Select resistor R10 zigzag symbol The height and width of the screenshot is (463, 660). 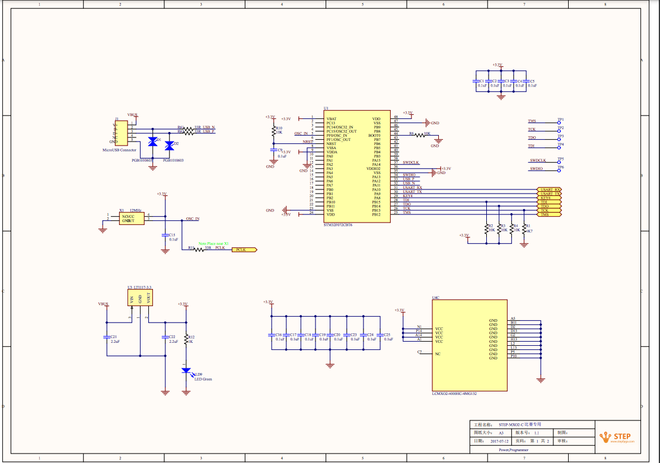click(274, 130)
